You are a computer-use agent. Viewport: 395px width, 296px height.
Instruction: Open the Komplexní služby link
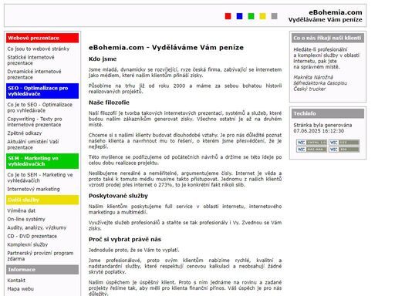pyautogui.click(x=28, y=244)
